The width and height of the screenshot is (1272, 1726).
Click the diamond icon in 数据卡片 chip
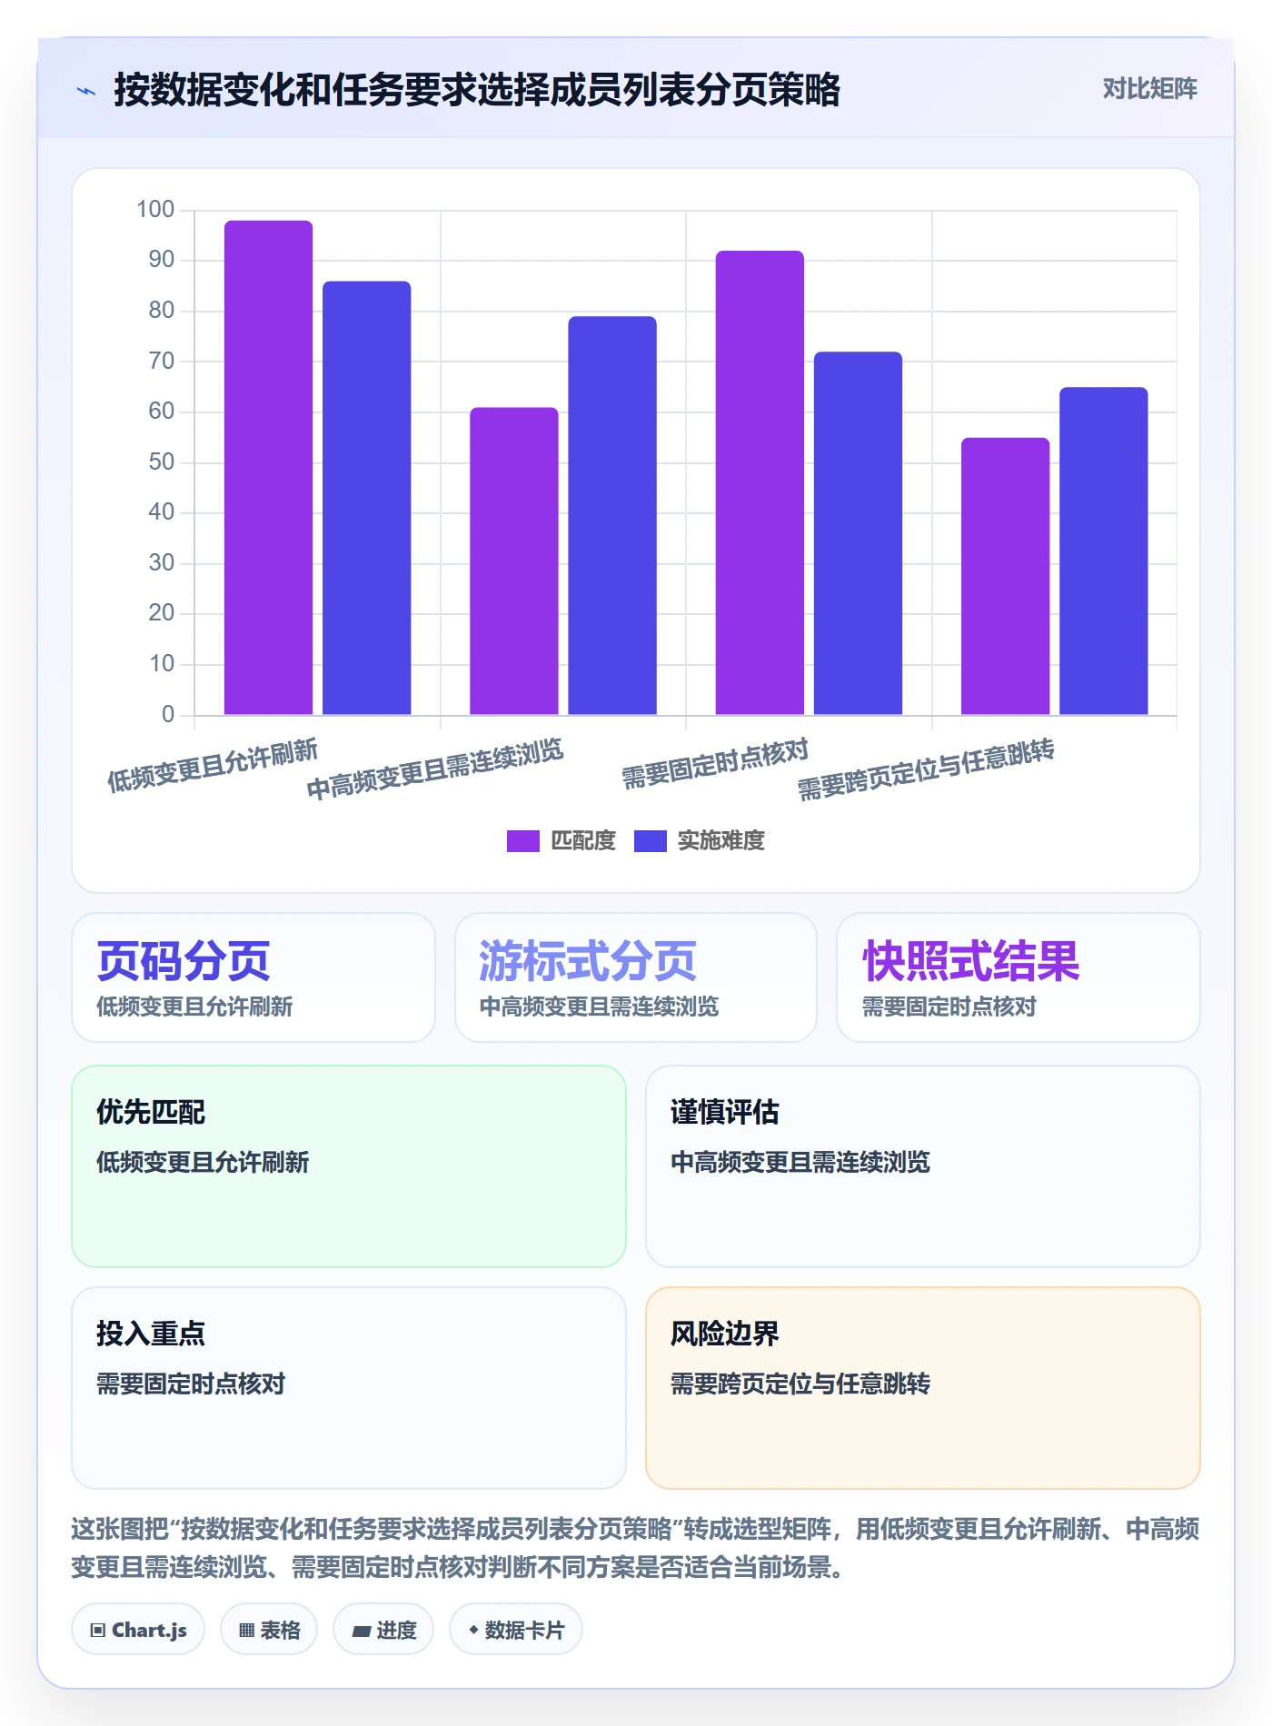473,1631
